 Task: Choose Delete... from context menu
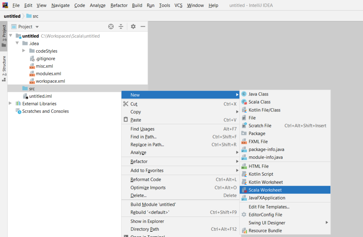click(180, 195)
